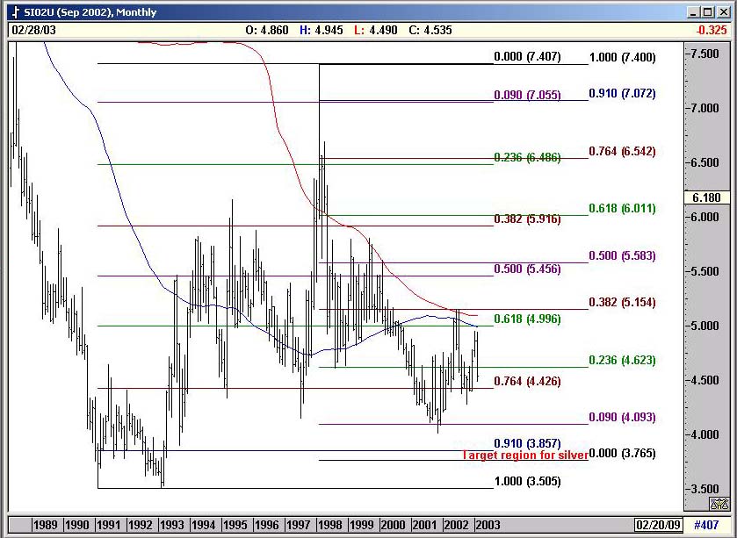Click the close value C: 4.535
The image size is (737, 538).
coord(430,30)
